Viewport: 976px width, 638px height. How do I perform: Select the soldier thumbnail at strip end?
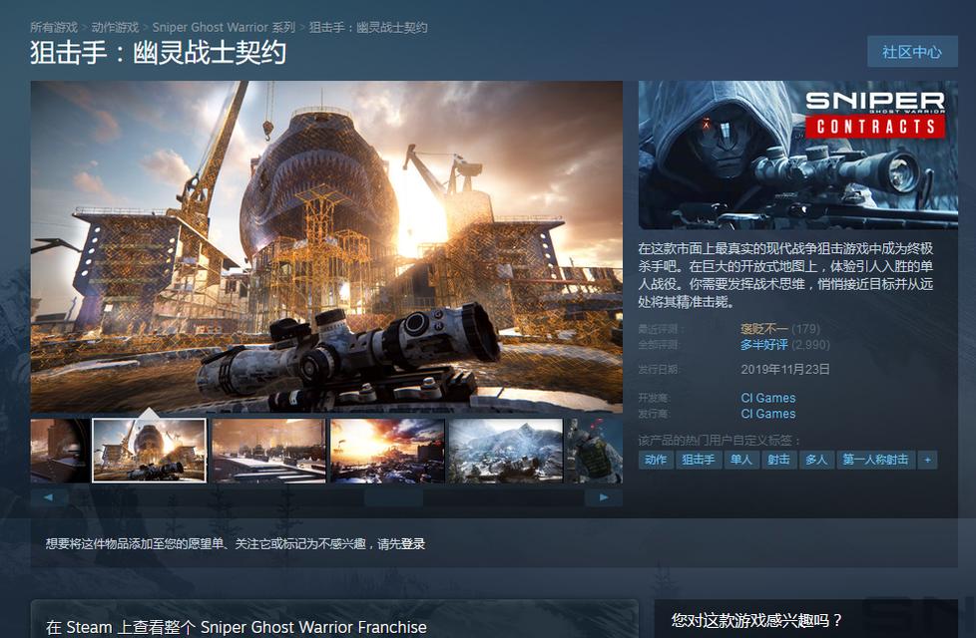coord(595,451)
